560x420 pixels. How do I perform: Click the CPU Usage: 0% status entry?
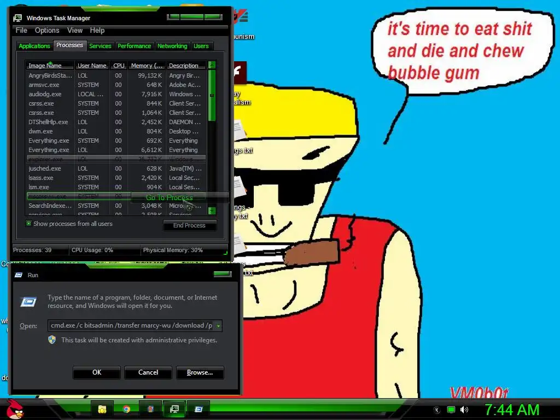(x=92, y=250)
